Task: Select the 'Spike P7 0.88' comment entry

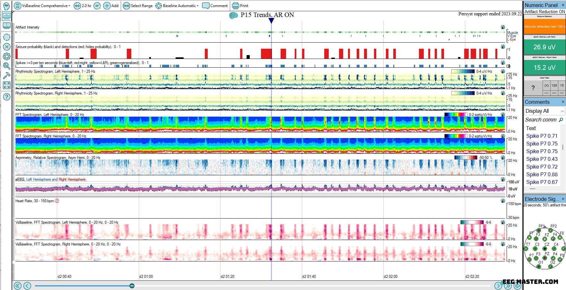Action: [542, 174]
